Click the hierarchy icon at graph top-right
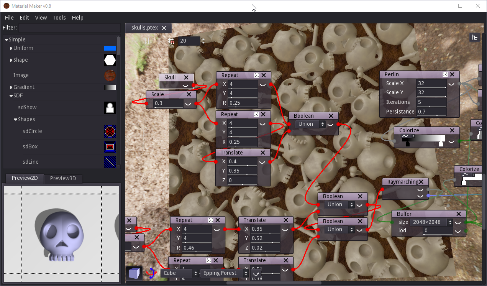487x286 pixels. click(x=475, y=37)
